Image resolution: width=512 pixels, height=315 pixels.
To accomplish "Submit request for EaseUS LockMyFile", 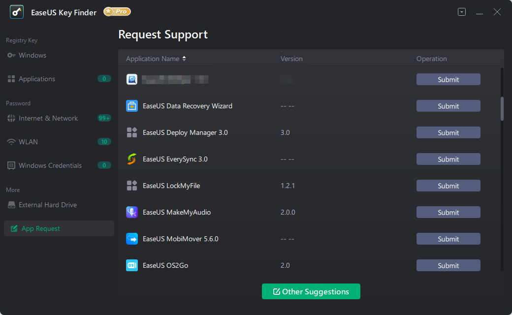I will click(x=448, y=186).
